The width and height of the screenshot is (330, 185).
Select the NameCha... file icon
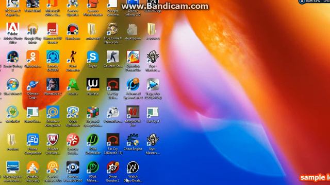pyautogui.click(x=32, y=114)
